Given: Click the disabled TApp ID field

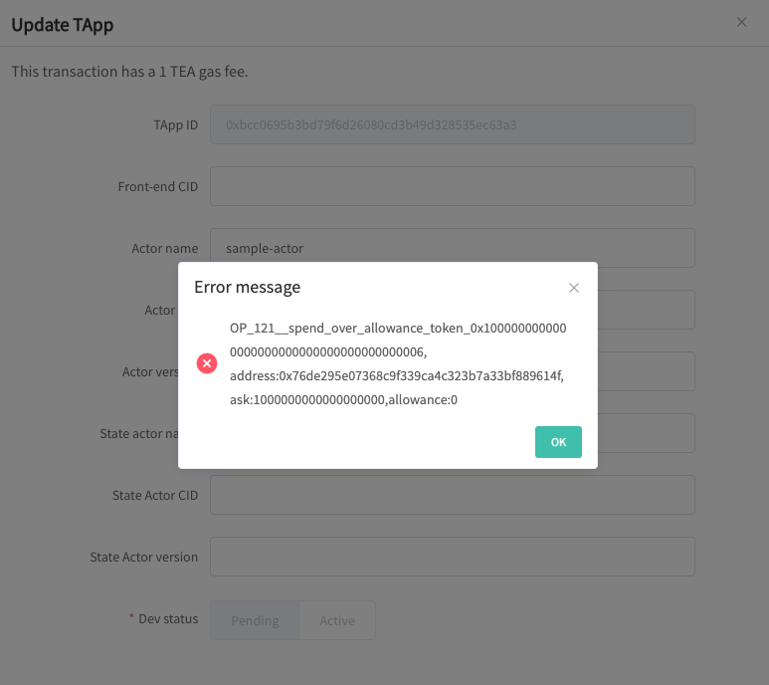Looking at the screenshot, I should [x=452, y=125].
